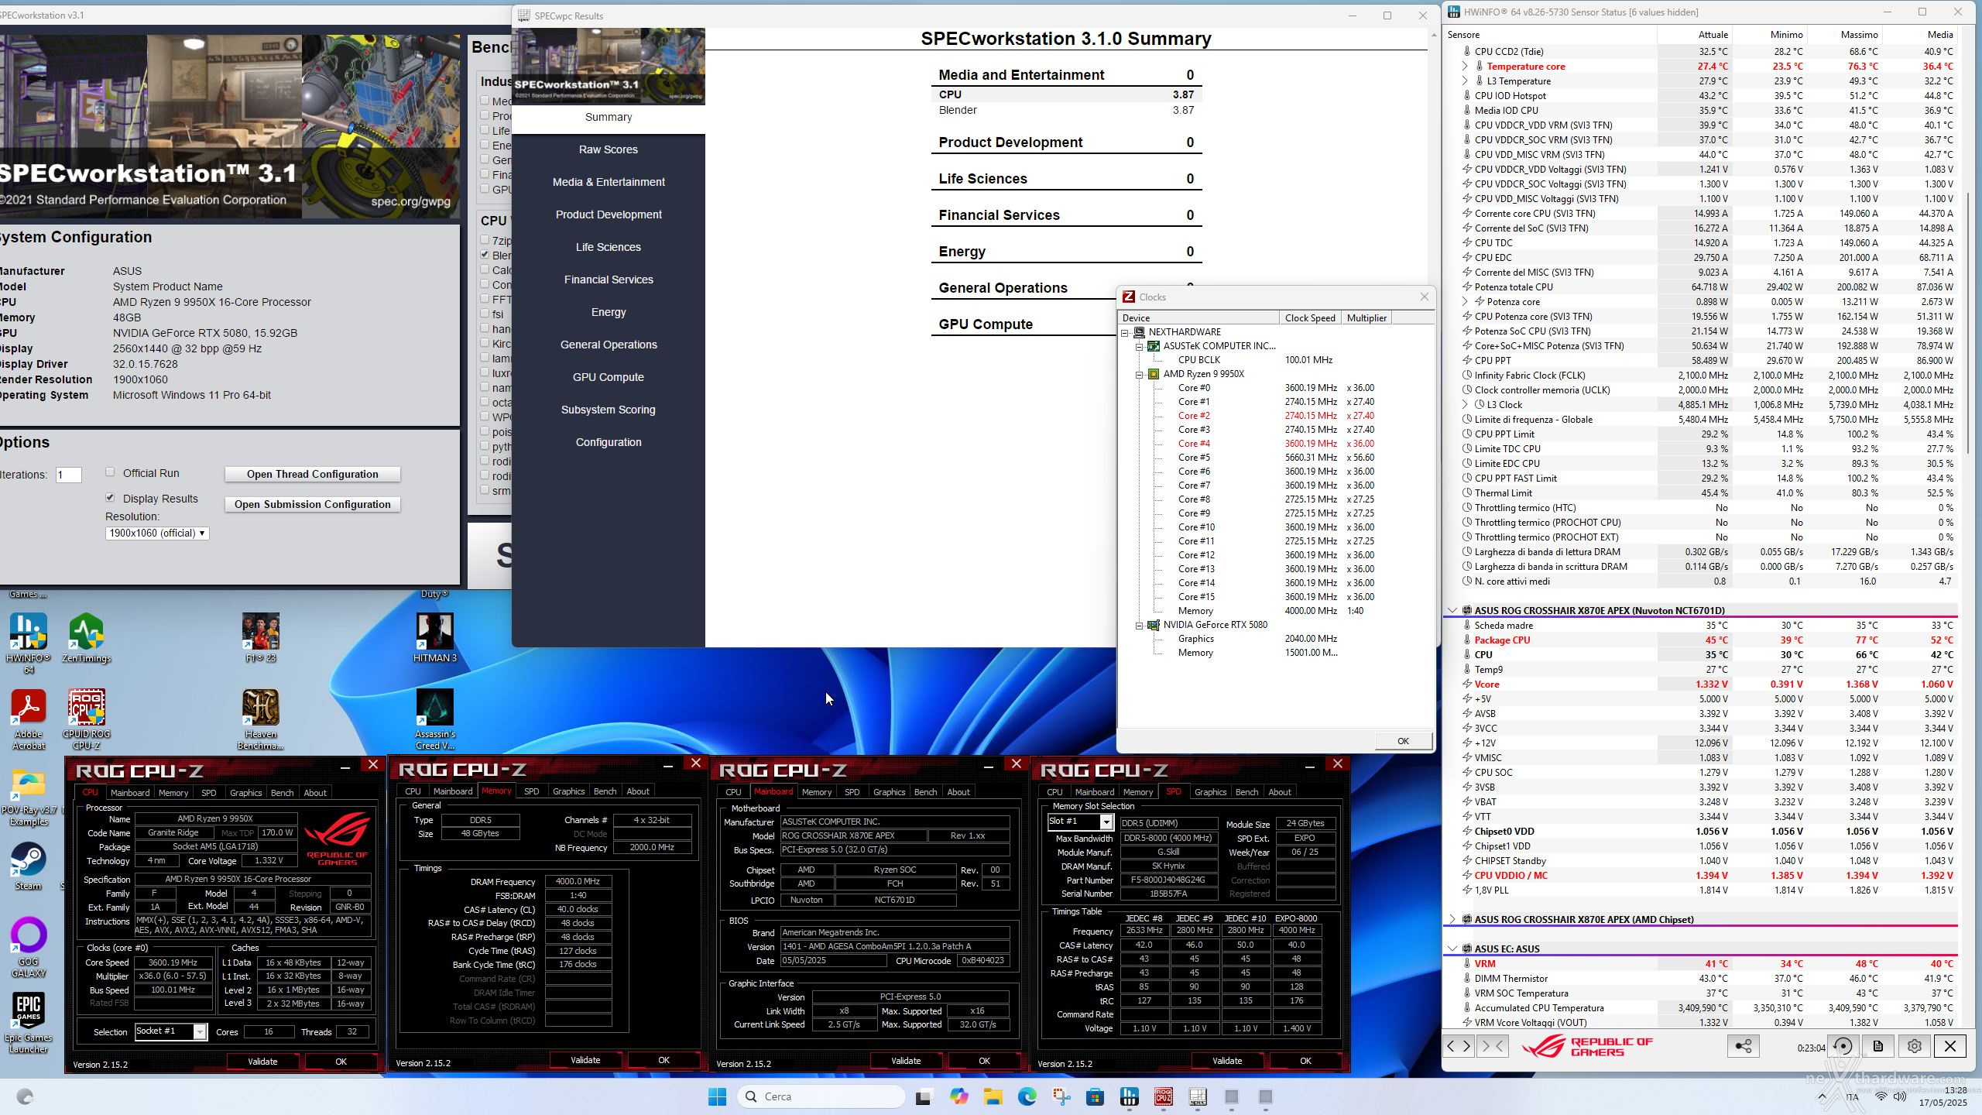The image size is (1982, 1115).
Task: Open POV-Ray v3.7 Examples folder shortcut
Action: (x=29, y=798)
